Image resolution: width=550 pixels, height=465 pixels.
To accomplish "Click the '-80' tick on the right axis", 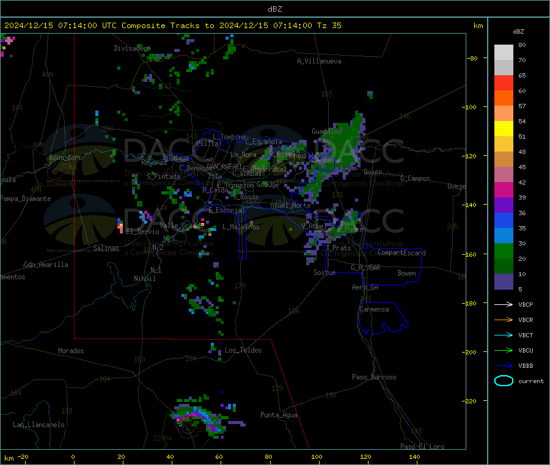I will [472, 58].
